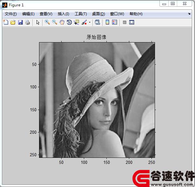Click the Open File folder icon
Image resolution: width=195 pixels, height=187 pixels.
click(x=13, y=22)
